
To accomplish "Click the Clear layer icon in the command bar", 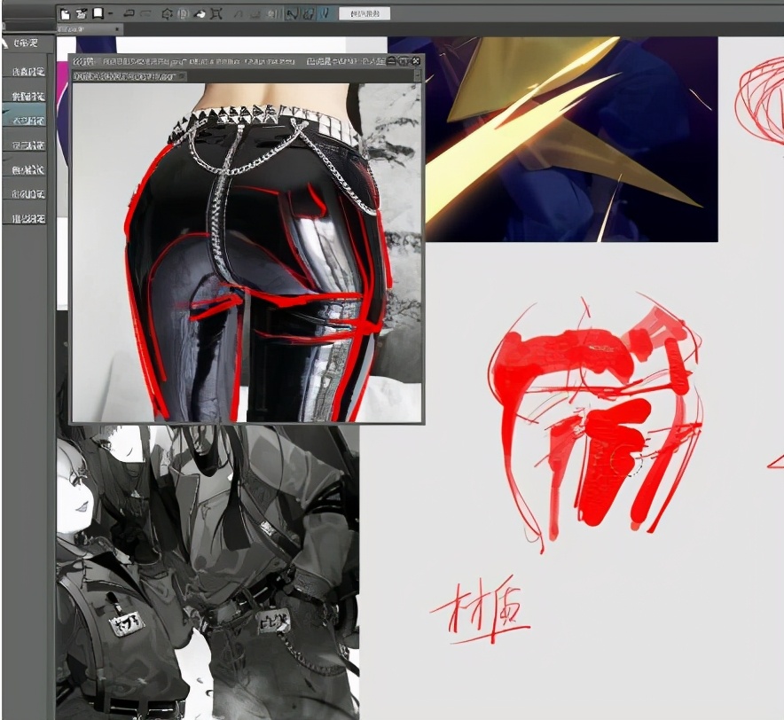I will coord(167,13).
